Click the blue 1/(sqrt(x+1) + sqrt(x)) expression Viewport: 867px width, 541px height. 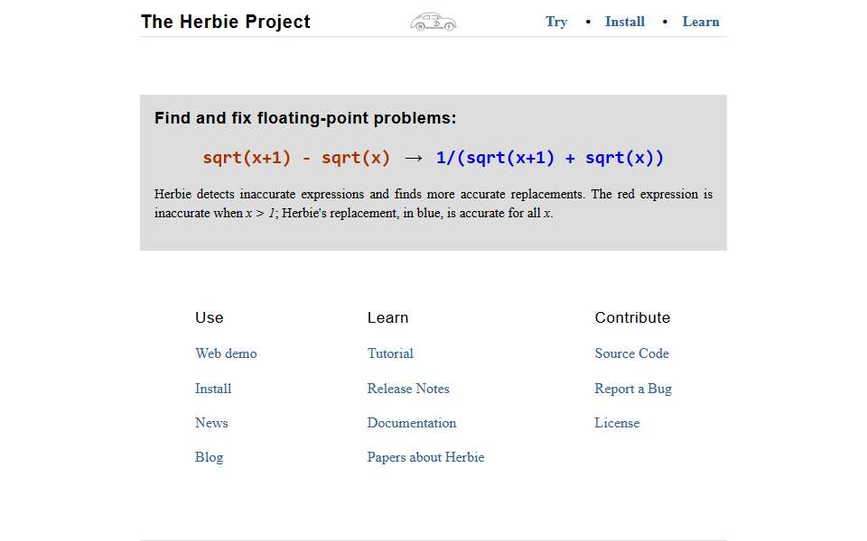[550, 158]
